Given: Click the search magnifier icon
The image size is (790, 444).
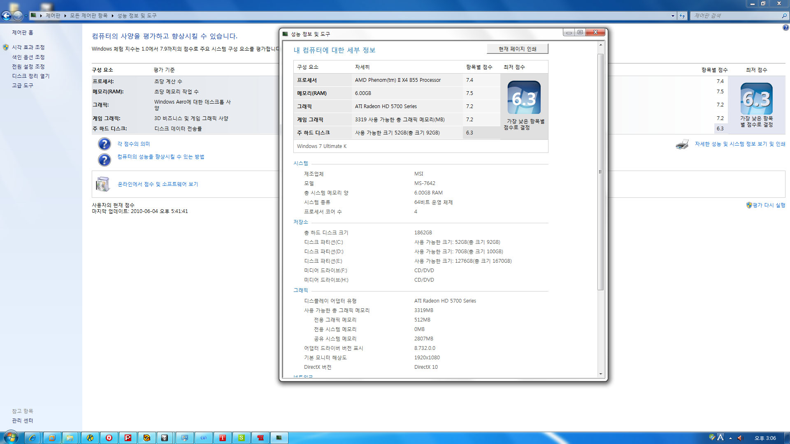Looking at the screenshot, I should (784, 16).
